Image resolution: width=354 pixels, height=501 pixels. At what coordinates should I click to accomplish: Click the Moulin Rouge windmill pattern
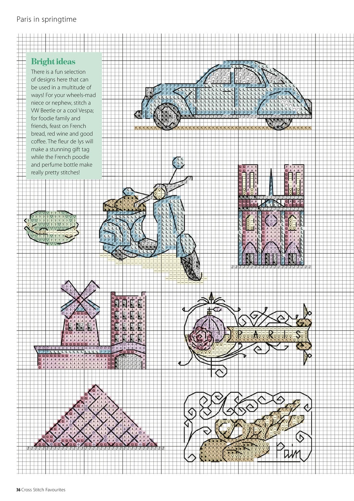90,326
